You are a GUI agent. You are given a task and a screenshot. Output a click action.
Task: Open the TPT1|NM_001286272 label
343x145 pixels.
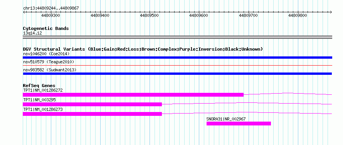[x=43, y=90]
